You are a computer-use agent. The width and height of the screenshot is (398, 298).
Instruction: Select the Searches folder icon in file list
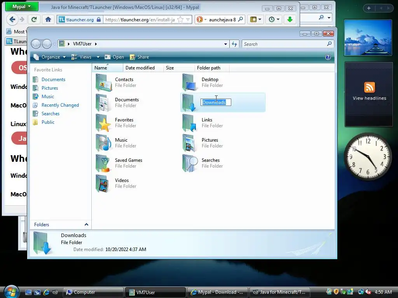click(190, 163)
